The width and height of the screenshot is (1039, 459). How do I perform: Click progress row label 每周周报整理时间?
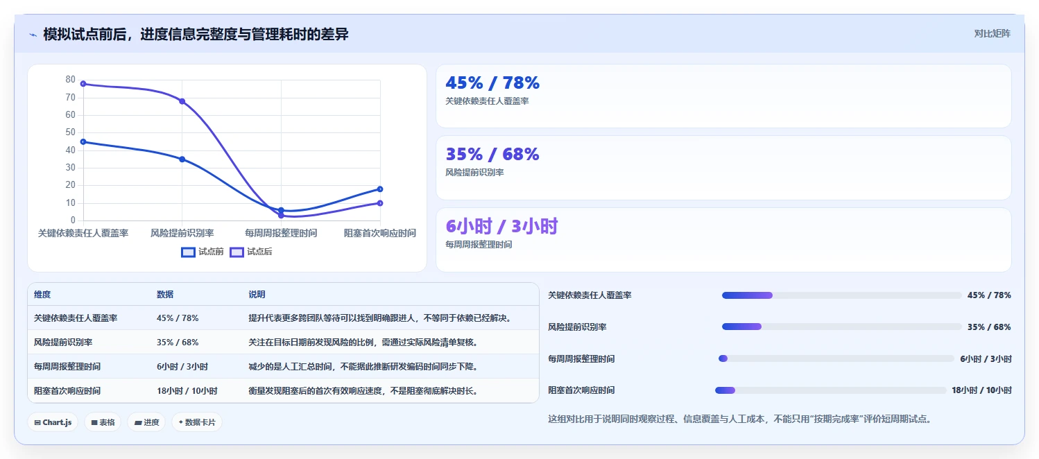(581, 359)
